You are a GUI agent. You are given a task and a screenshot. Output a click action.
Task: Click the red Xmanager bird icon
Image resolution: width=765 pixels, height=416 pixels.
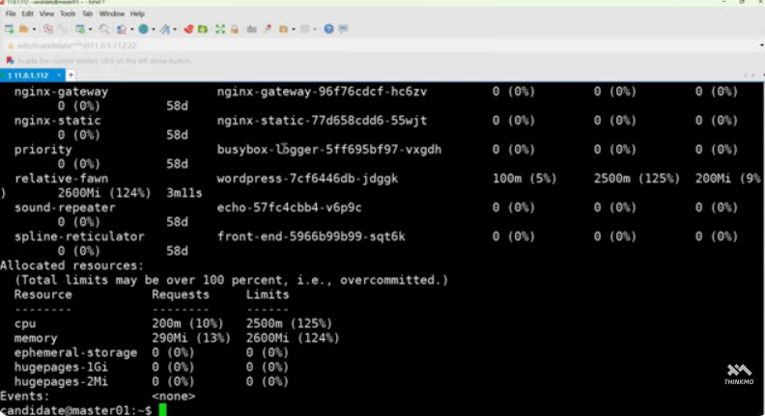click(190, 30)
